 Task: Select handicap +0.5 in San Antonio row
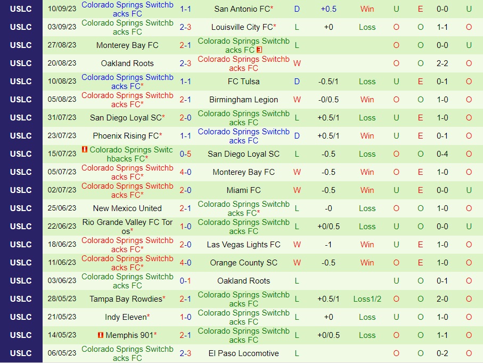point(329,9)
